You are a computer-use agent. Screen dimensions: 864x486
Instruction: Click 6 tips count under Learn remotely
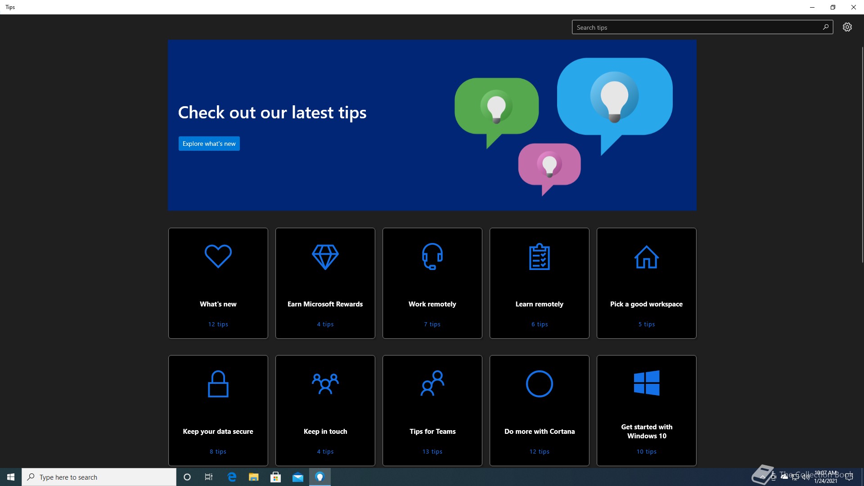pyautogui.click(x=539, y=324)
